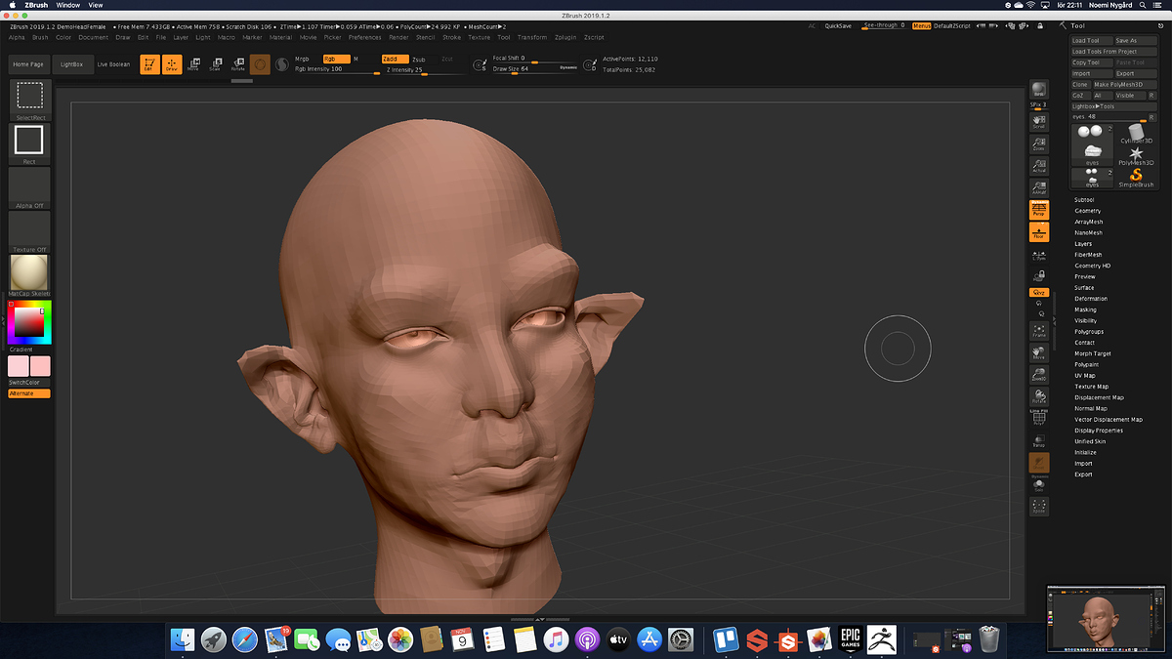Click the Zoom3D navigation icon
This screenshot has height=659, width=1172.
click(x=1039, y=375)
